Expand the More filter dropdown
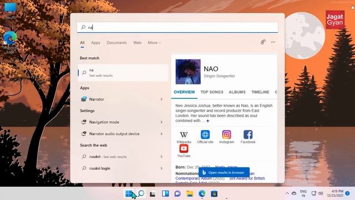The image size is (355, 200). tap(154, 43)
